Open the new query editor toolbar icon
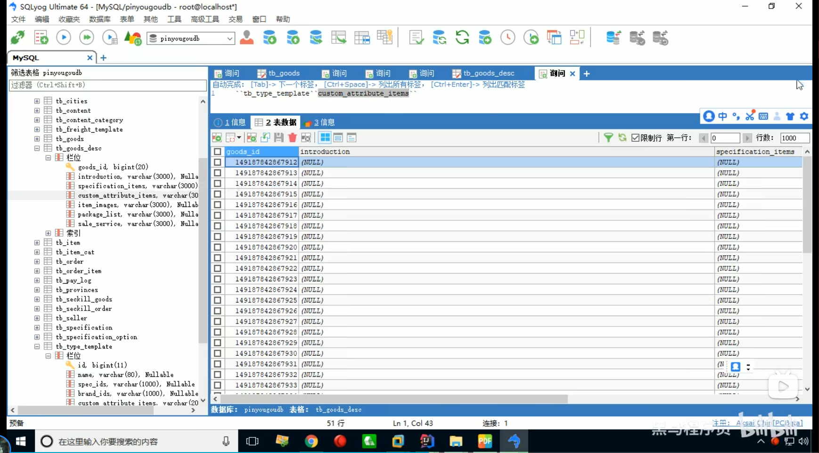The image size is (819, 453). (41, 37)
